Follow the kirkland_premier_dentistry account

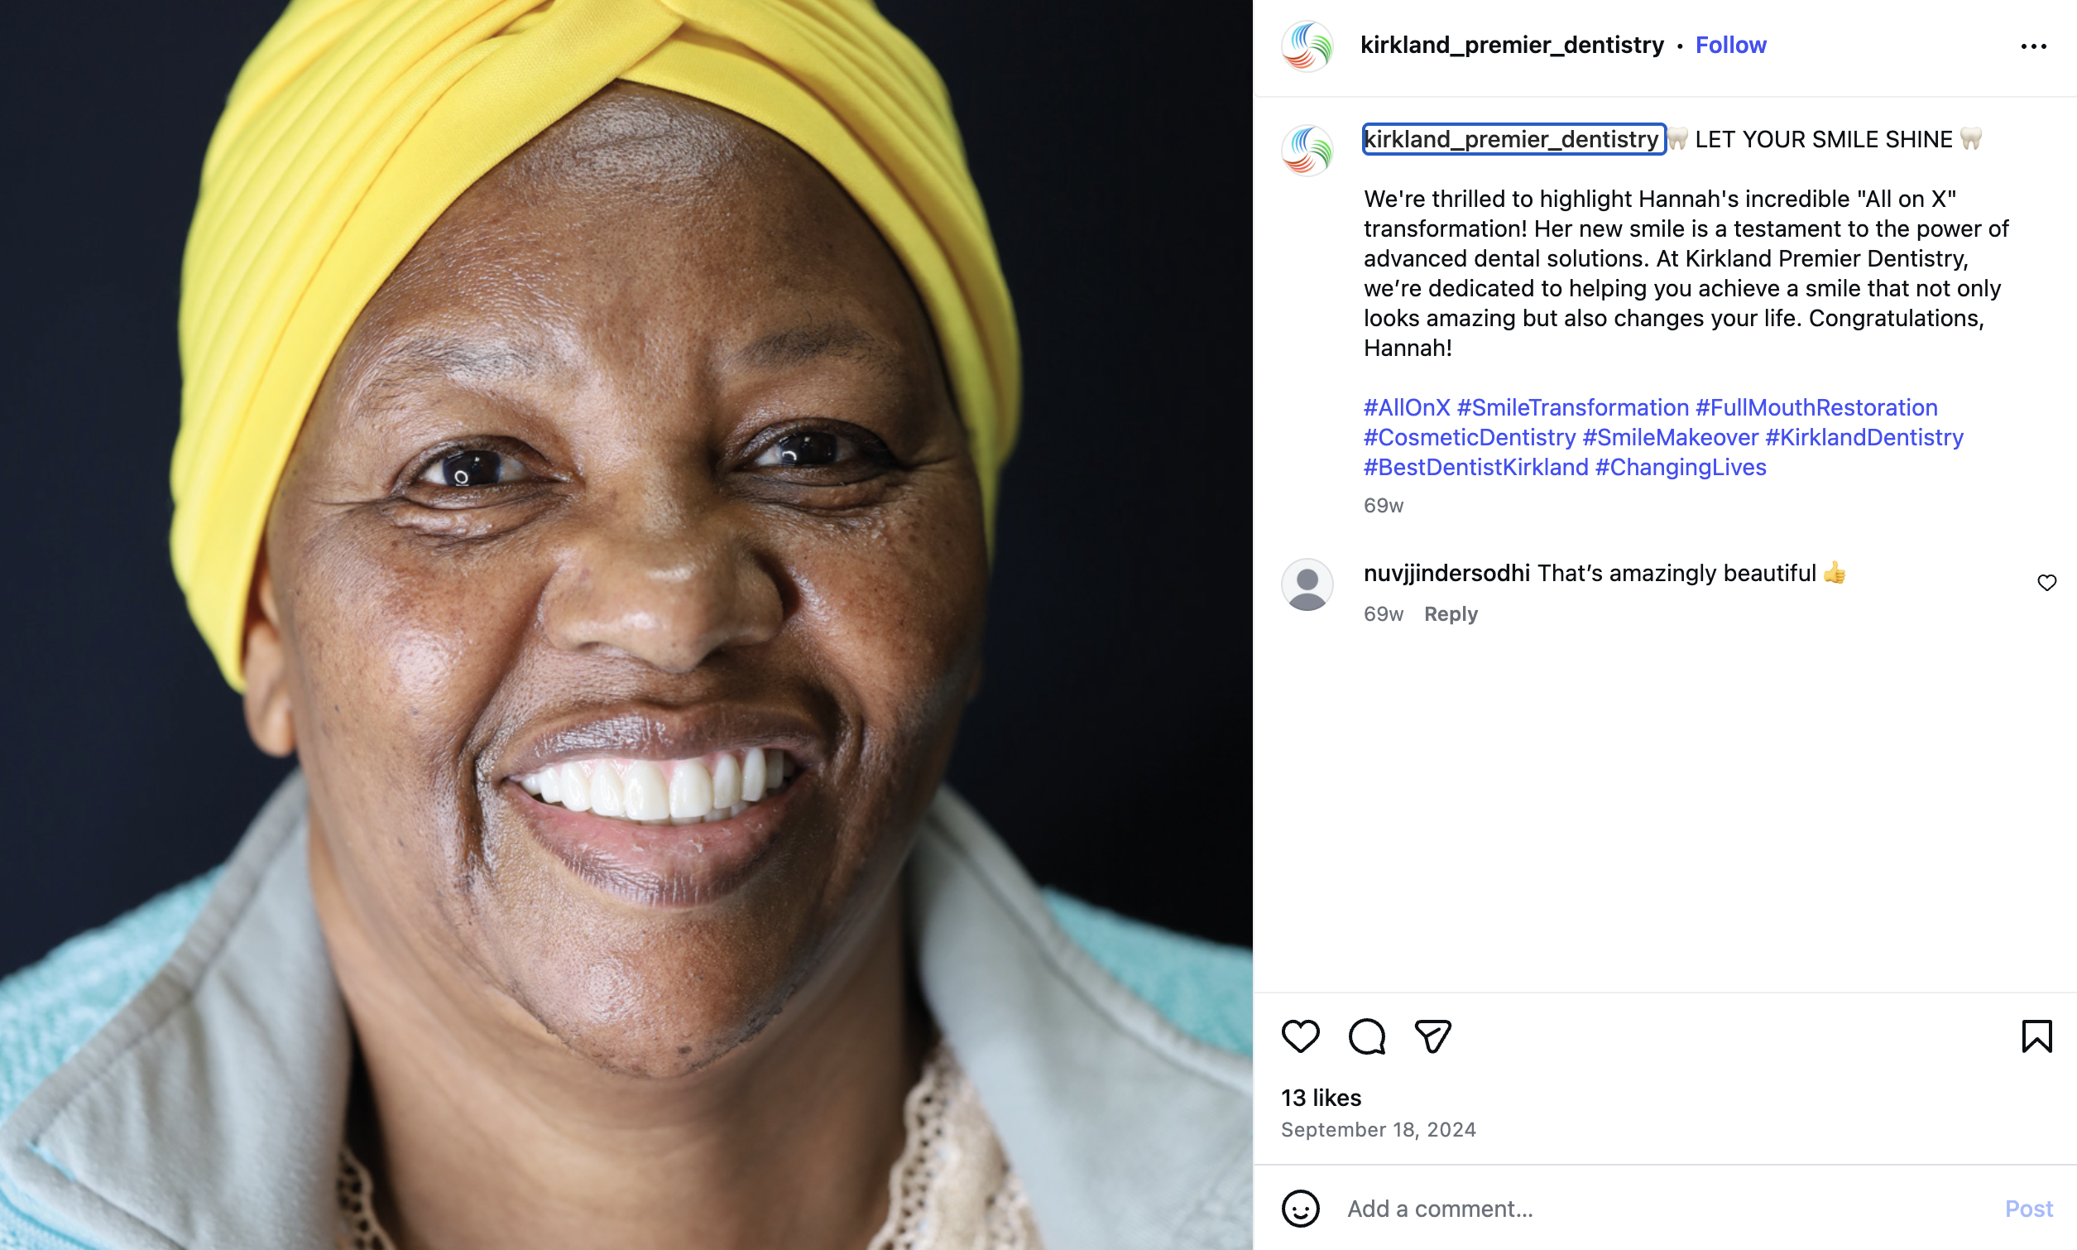[1730, 45]
